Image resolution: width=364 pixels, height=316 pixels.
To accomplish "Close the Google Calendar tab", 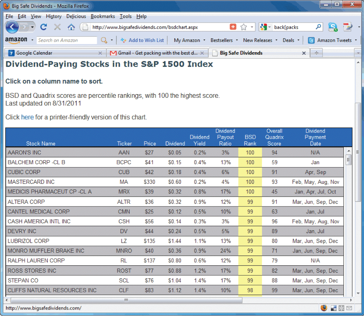I will coord(100,53).
